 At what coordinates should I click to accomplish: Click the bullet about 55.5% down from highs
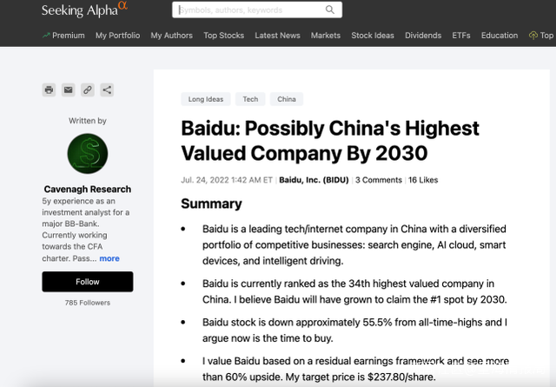pos(354,330)
